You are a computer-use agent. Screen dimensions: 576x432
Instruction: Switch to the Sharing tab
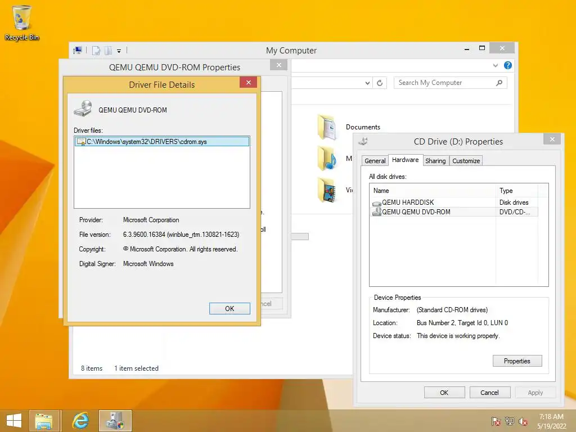pos(435,161)
